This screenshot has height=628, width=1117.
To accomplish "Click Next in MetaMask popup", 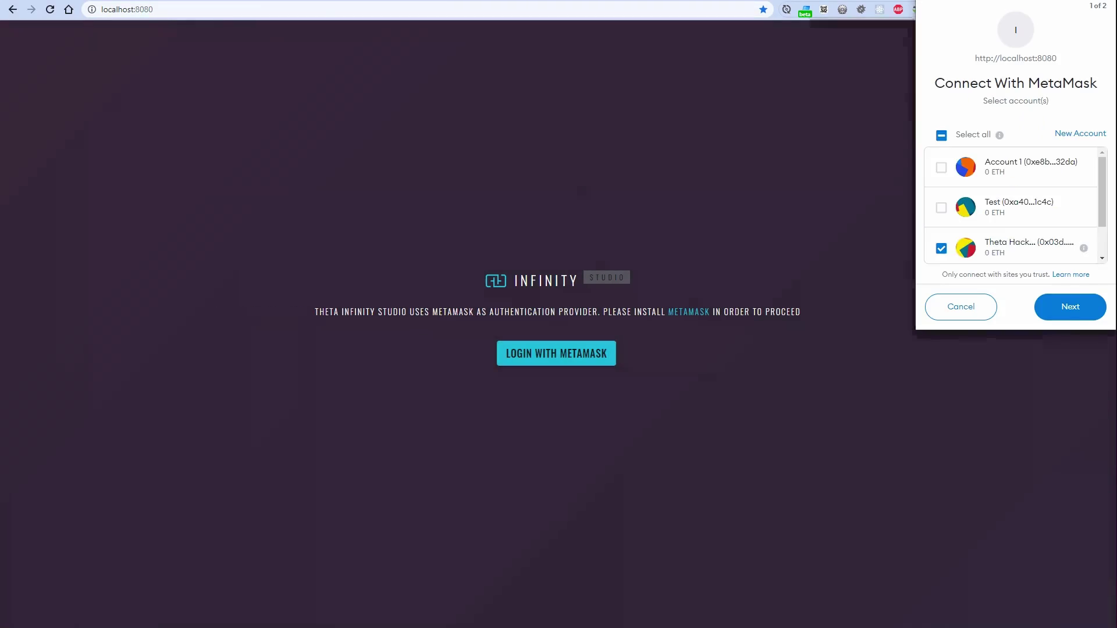I will click(1070, 307).
